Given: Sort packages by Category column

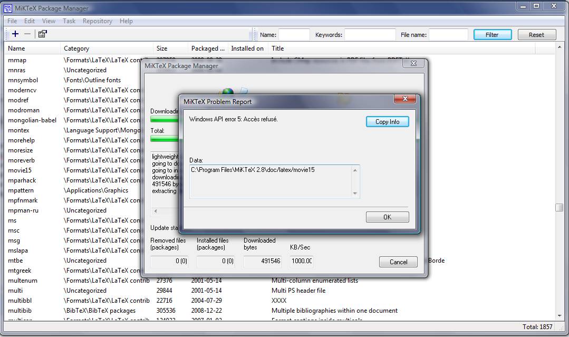Looking at the screenshot, I should (107, 48).
